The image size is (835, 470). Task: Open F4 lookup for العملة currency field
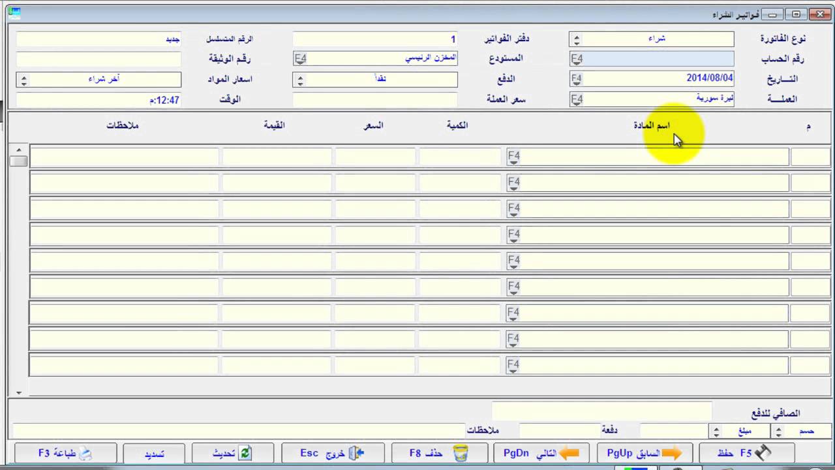[x=577, y=99]
